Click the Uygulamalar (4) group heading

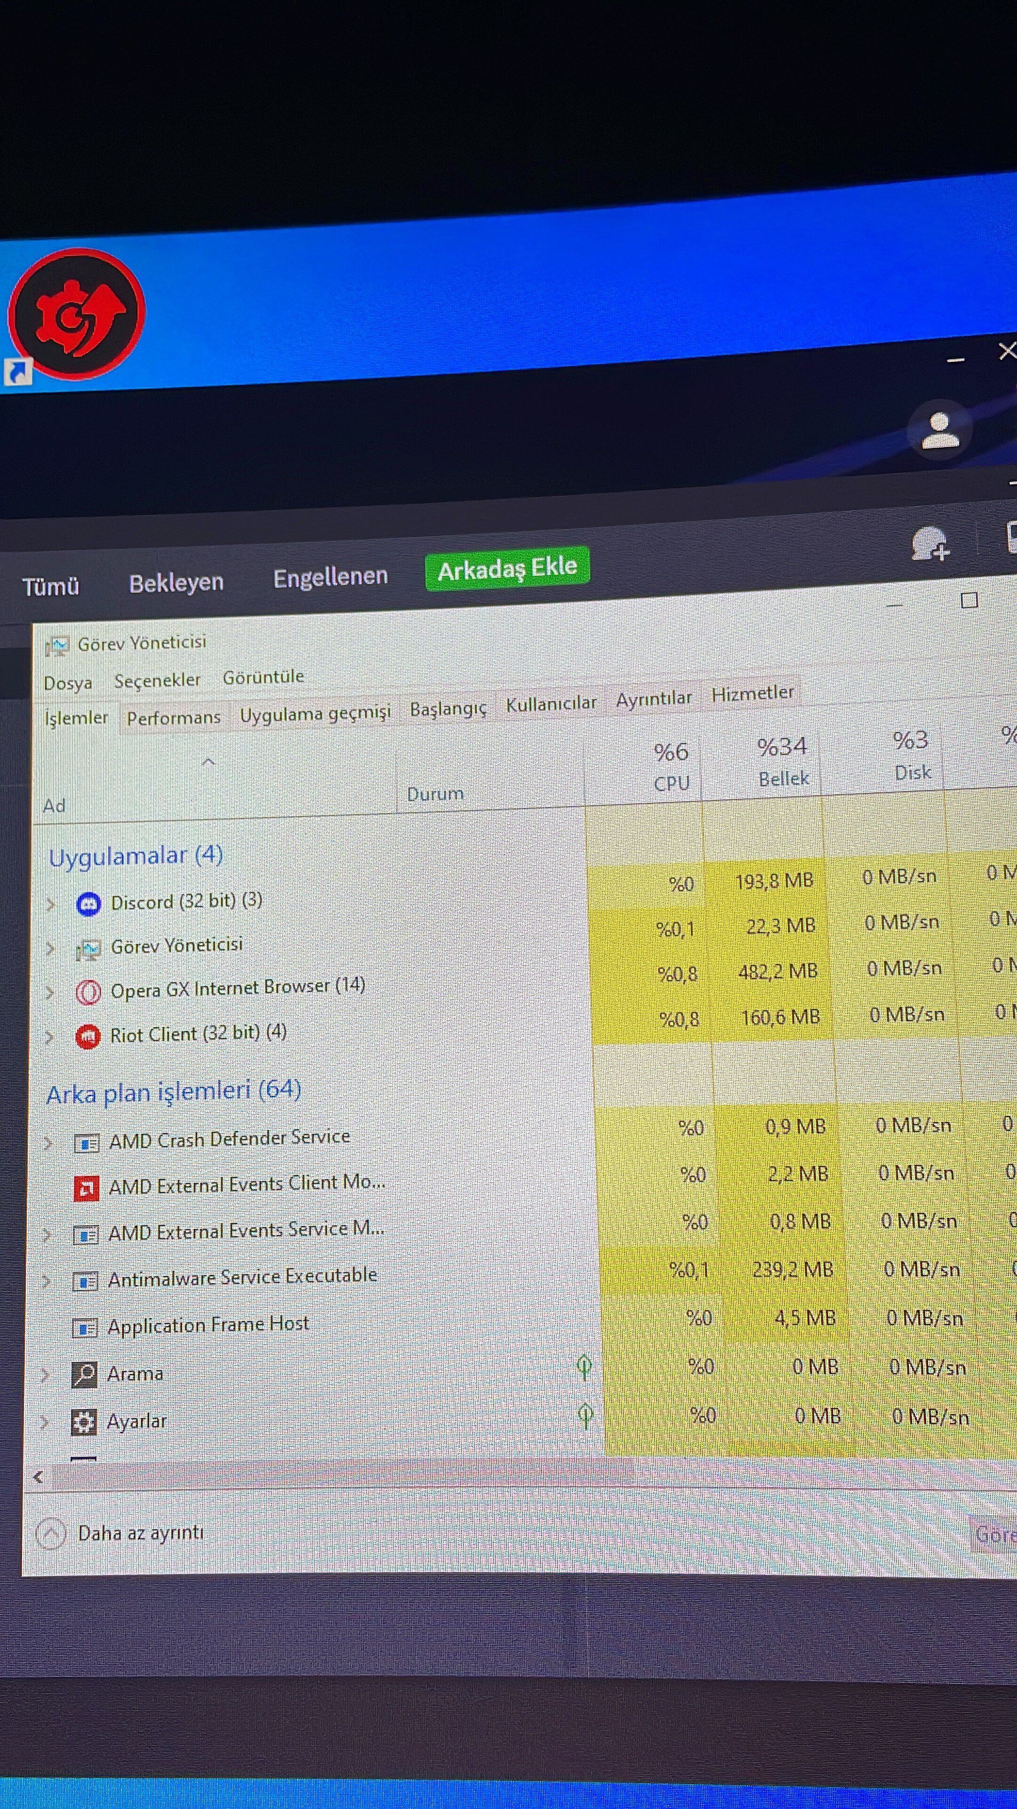[136, 856]
